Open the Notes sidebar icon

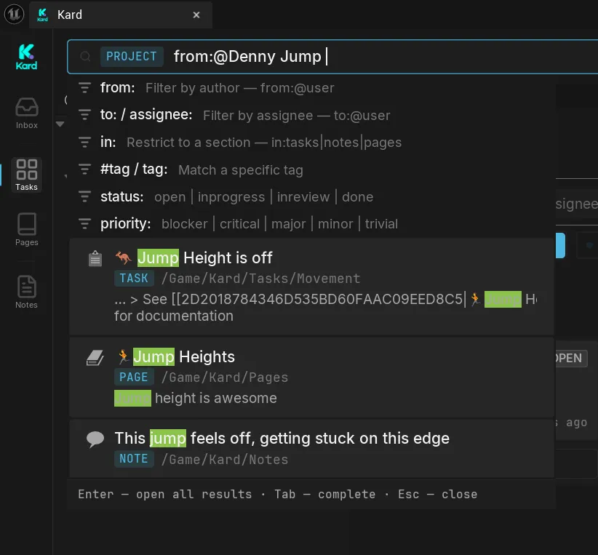pyautogui.click(x=27, y=292)
